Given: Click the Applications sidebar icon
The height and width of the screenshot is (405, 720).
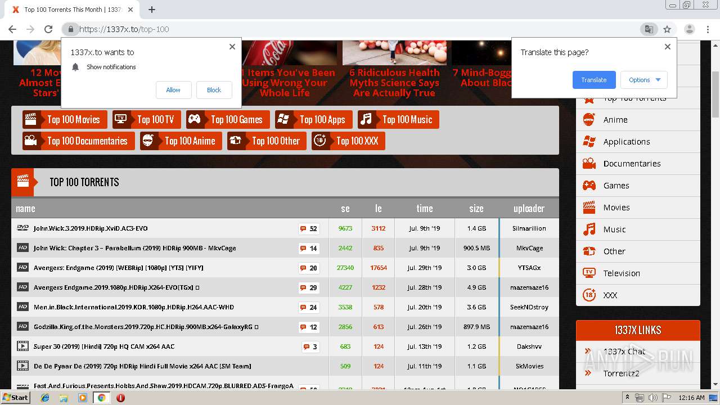Looking at the screenshot, I should (589, 141).
